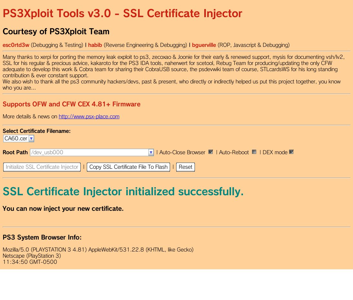Image resolution: width=353 pixels, height=300 pixels.
Task: Click the PS3 System Browser Info heading
Action: point(42,238)
